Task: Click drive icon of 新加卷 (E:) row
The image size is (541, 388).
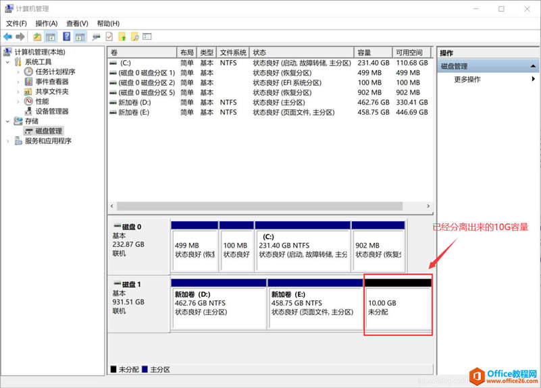Action: click(113, 113)
